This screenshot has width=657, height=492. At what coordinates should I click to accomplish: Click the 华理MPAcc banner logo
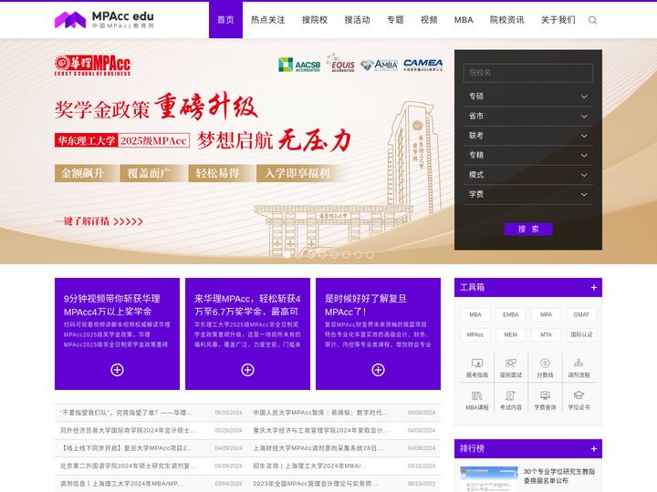tap(92, 66)
